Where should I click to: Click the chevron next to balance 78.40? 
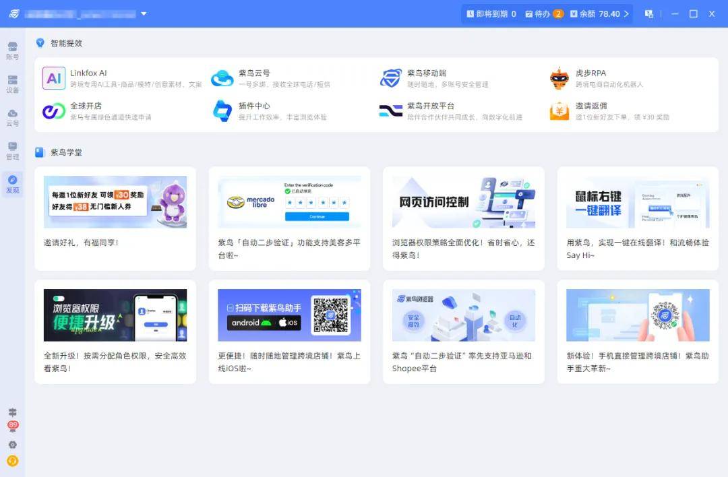click(x=626, y=14)
